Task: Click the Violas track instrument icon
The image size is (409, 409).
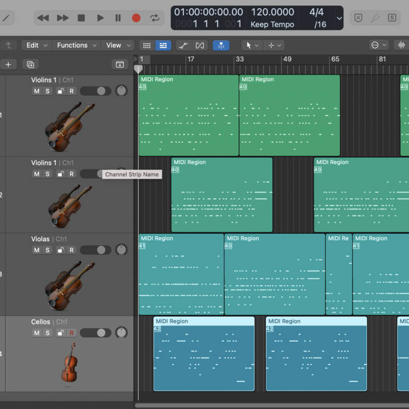Action: 70,285
